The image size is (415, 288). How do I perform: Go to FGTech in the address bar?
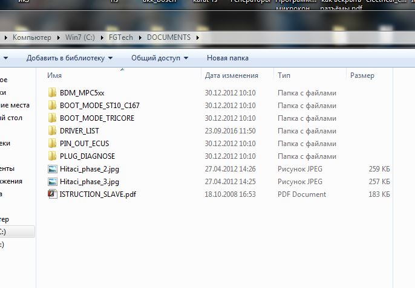coord(121,37)
